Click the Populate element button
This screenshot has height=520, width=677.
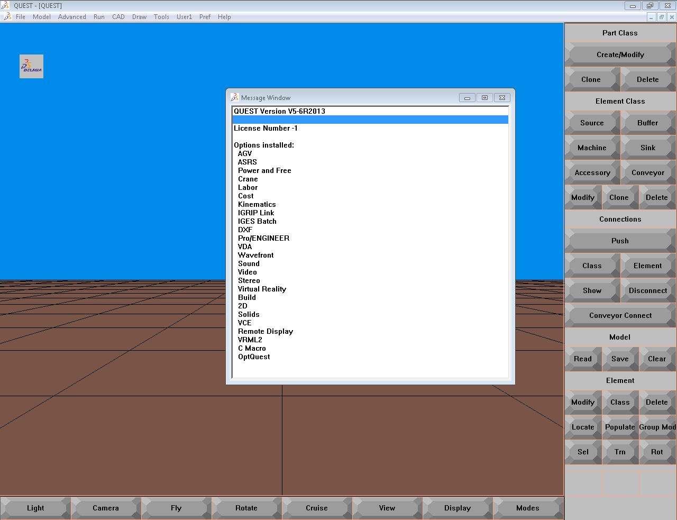pos(620,427)
